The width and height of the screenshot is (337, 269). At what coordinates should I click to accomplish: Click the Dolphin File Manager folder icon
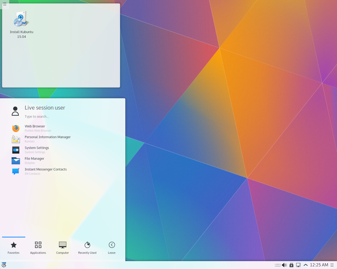click(x=16, y=161)
